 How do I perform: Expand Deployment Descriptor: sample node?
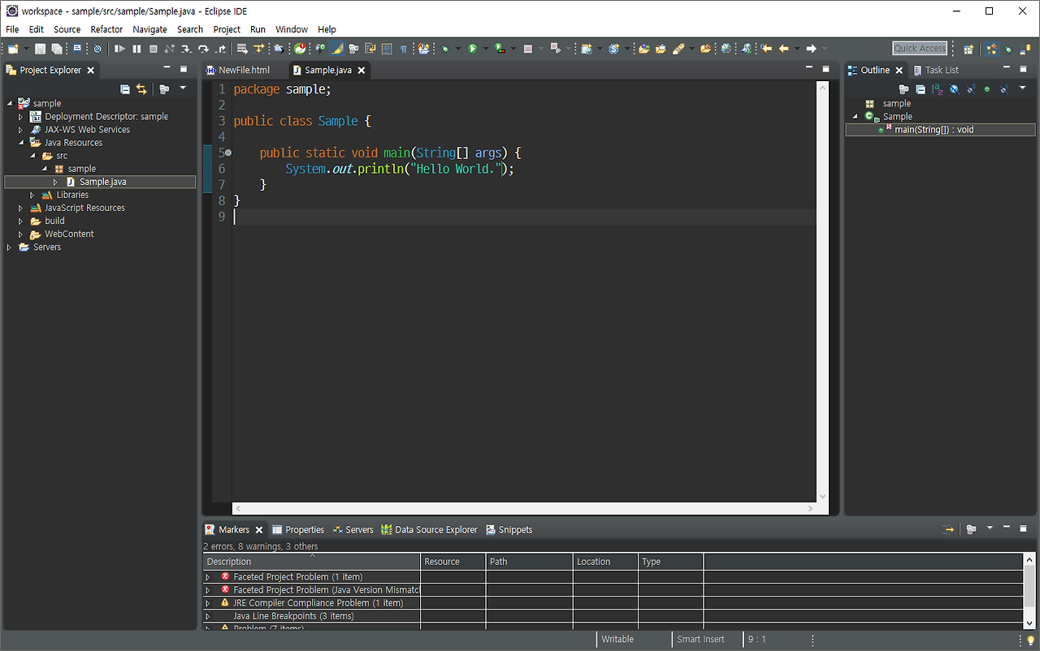(21, 116)
